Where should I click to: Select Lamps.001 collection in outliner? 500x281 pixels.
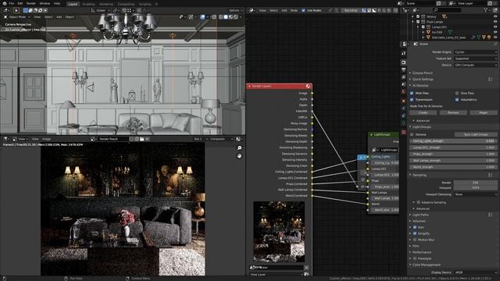439,27
